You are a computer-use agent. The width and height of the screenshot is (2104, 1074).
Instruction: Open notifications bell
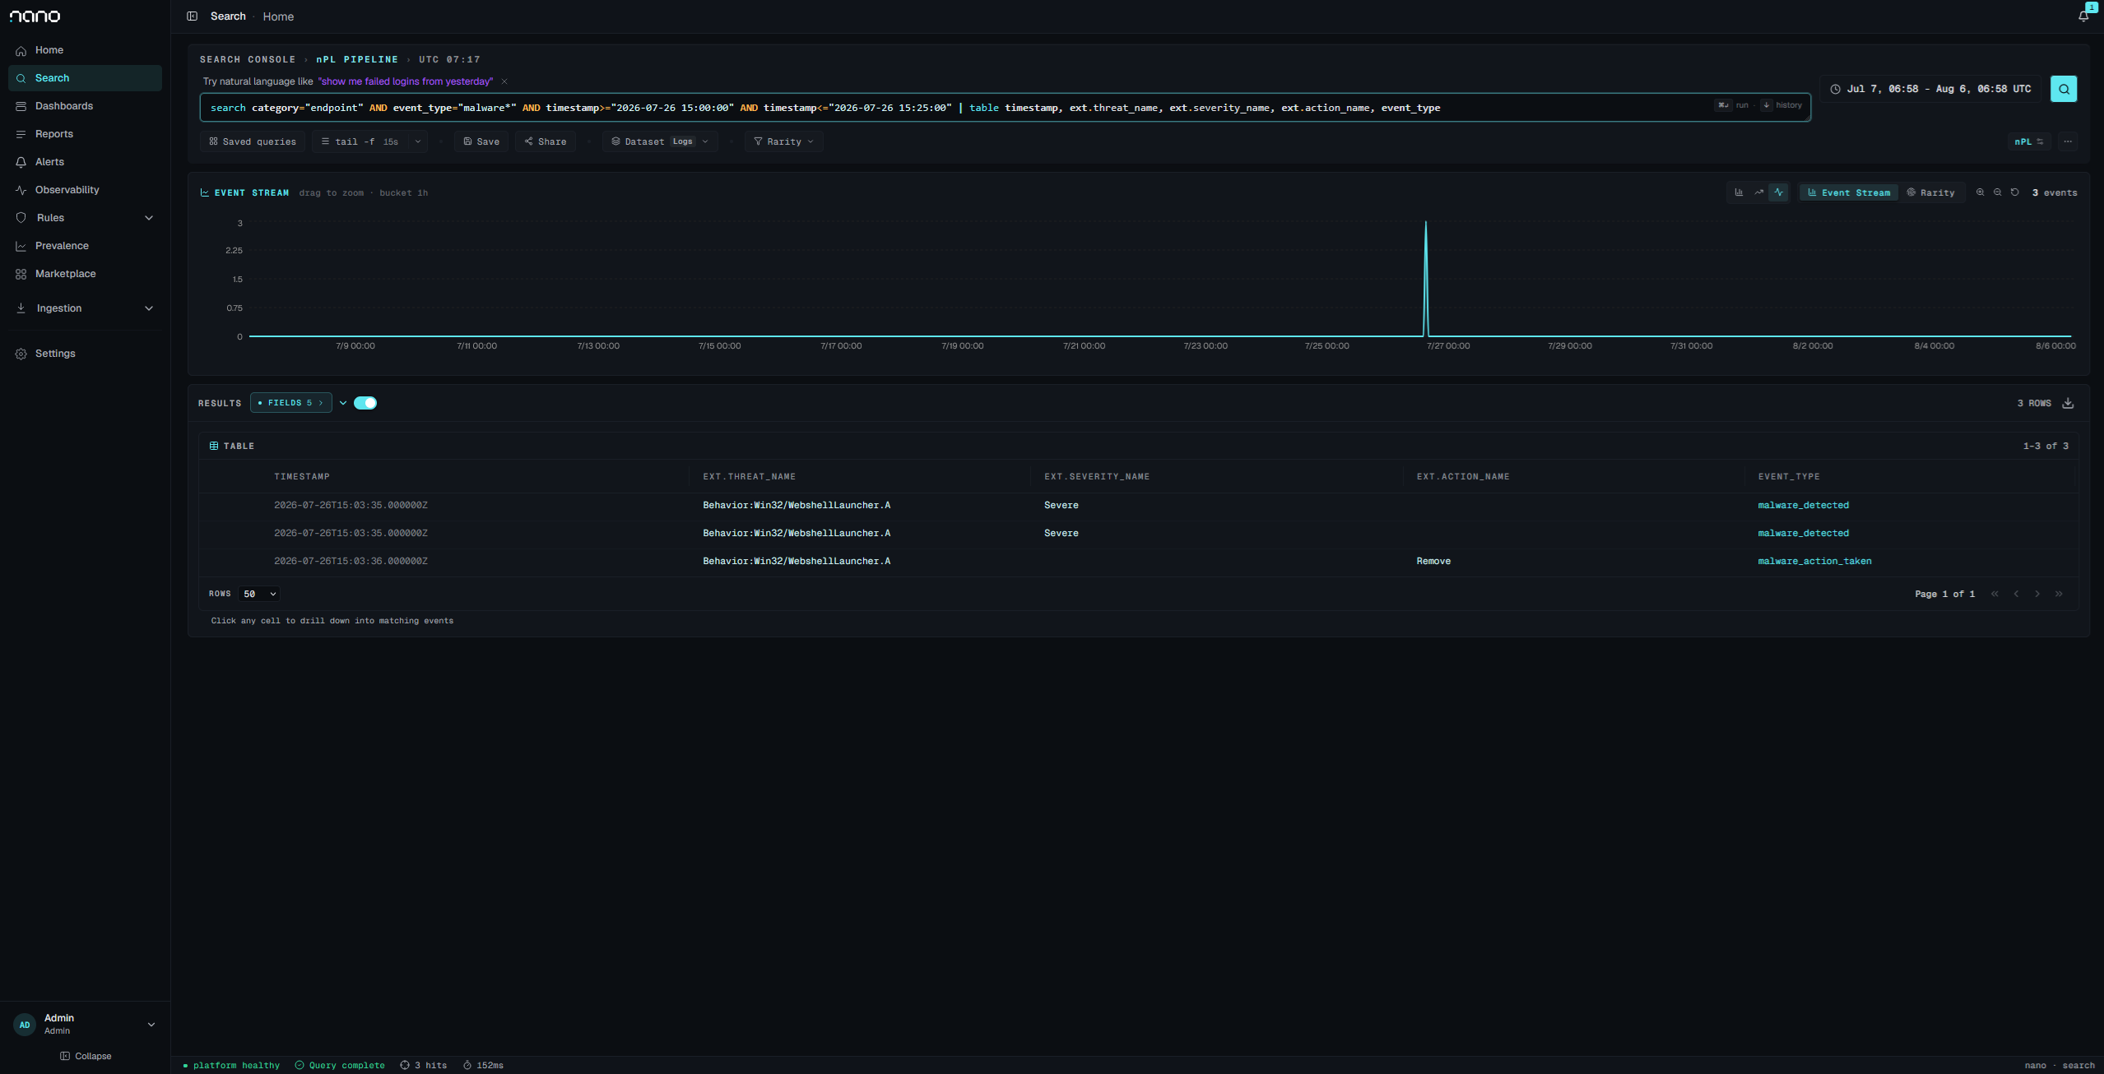2083,16
